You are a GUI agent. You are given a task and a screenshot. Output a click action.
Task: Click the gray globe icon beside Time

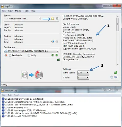tap(57, 41)
